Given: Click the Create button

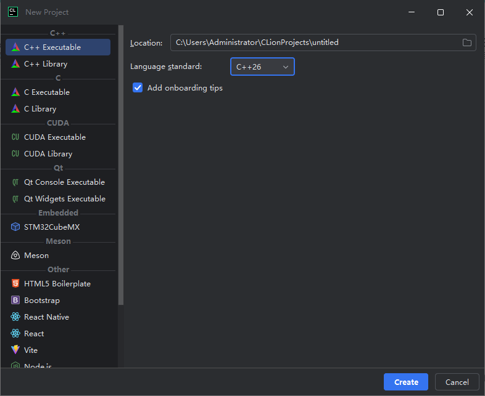Looking at the screenshot, I should tap(406, 382).
